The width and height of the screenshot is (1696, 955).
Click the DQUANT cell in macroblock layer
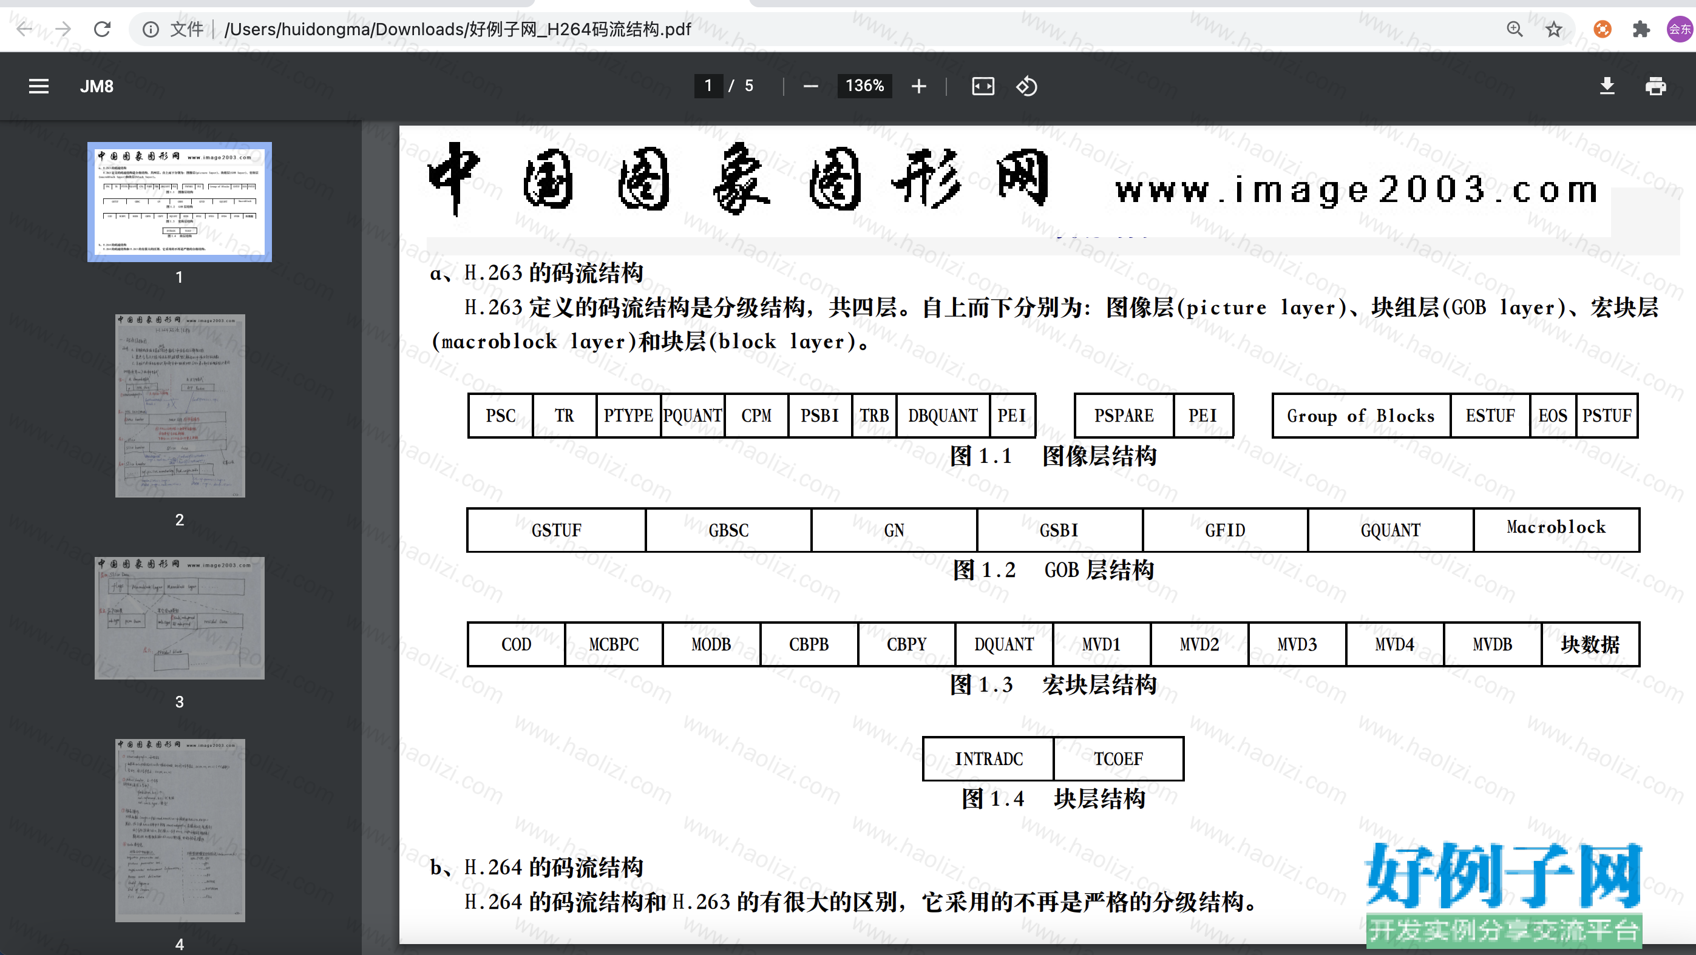[x=1004, y=644]
